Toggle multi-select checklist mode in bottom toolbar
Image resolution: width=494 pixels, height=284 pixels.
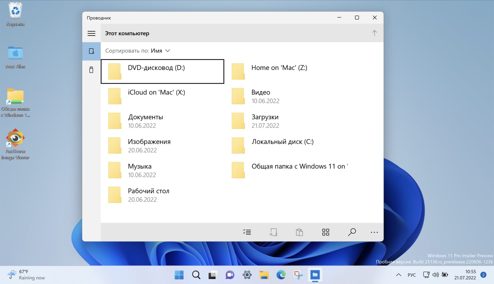click(x=247, y=232)
